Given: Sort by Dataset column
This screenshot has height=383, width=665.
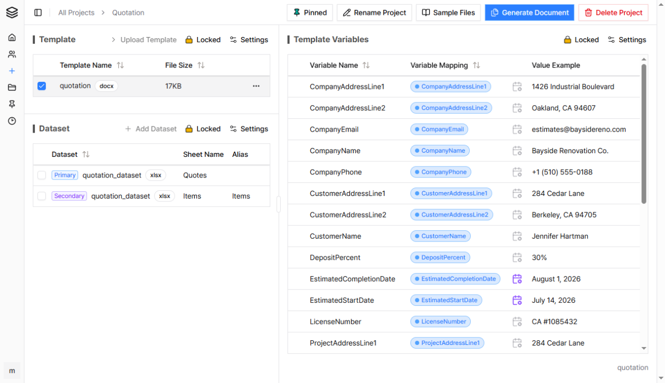Looking at the screenshot, I should (x=86, y=155).
